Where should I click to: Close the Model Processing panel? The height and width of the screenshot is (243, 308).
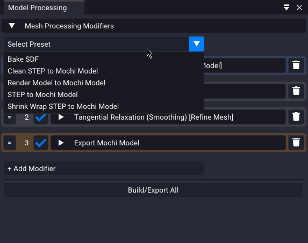299,8
